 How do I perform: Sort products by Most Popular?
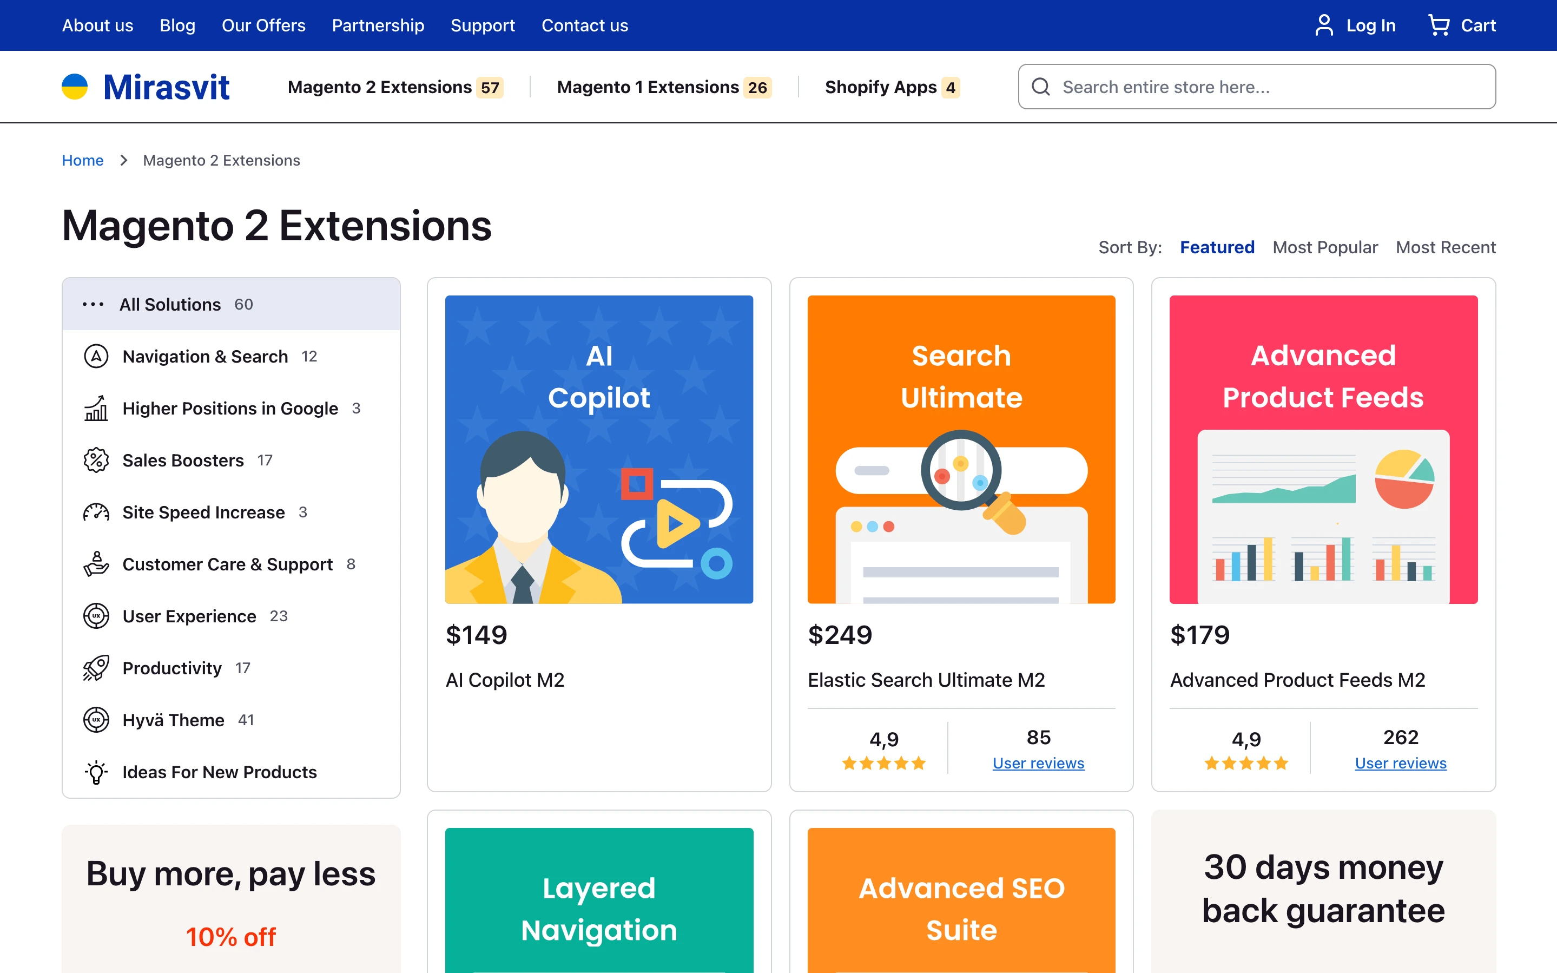1325,247
